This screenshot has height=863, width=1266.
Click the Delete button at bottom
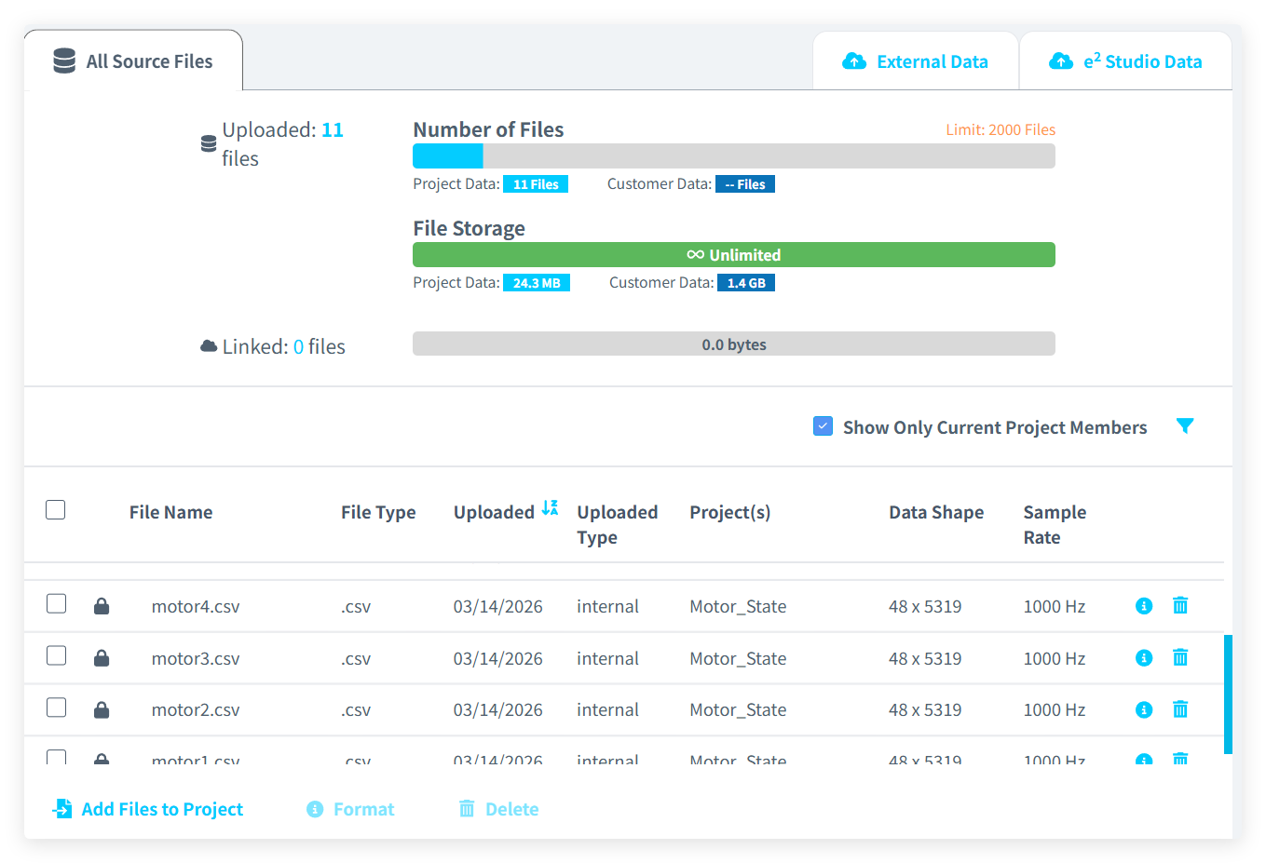pos(498,809)
